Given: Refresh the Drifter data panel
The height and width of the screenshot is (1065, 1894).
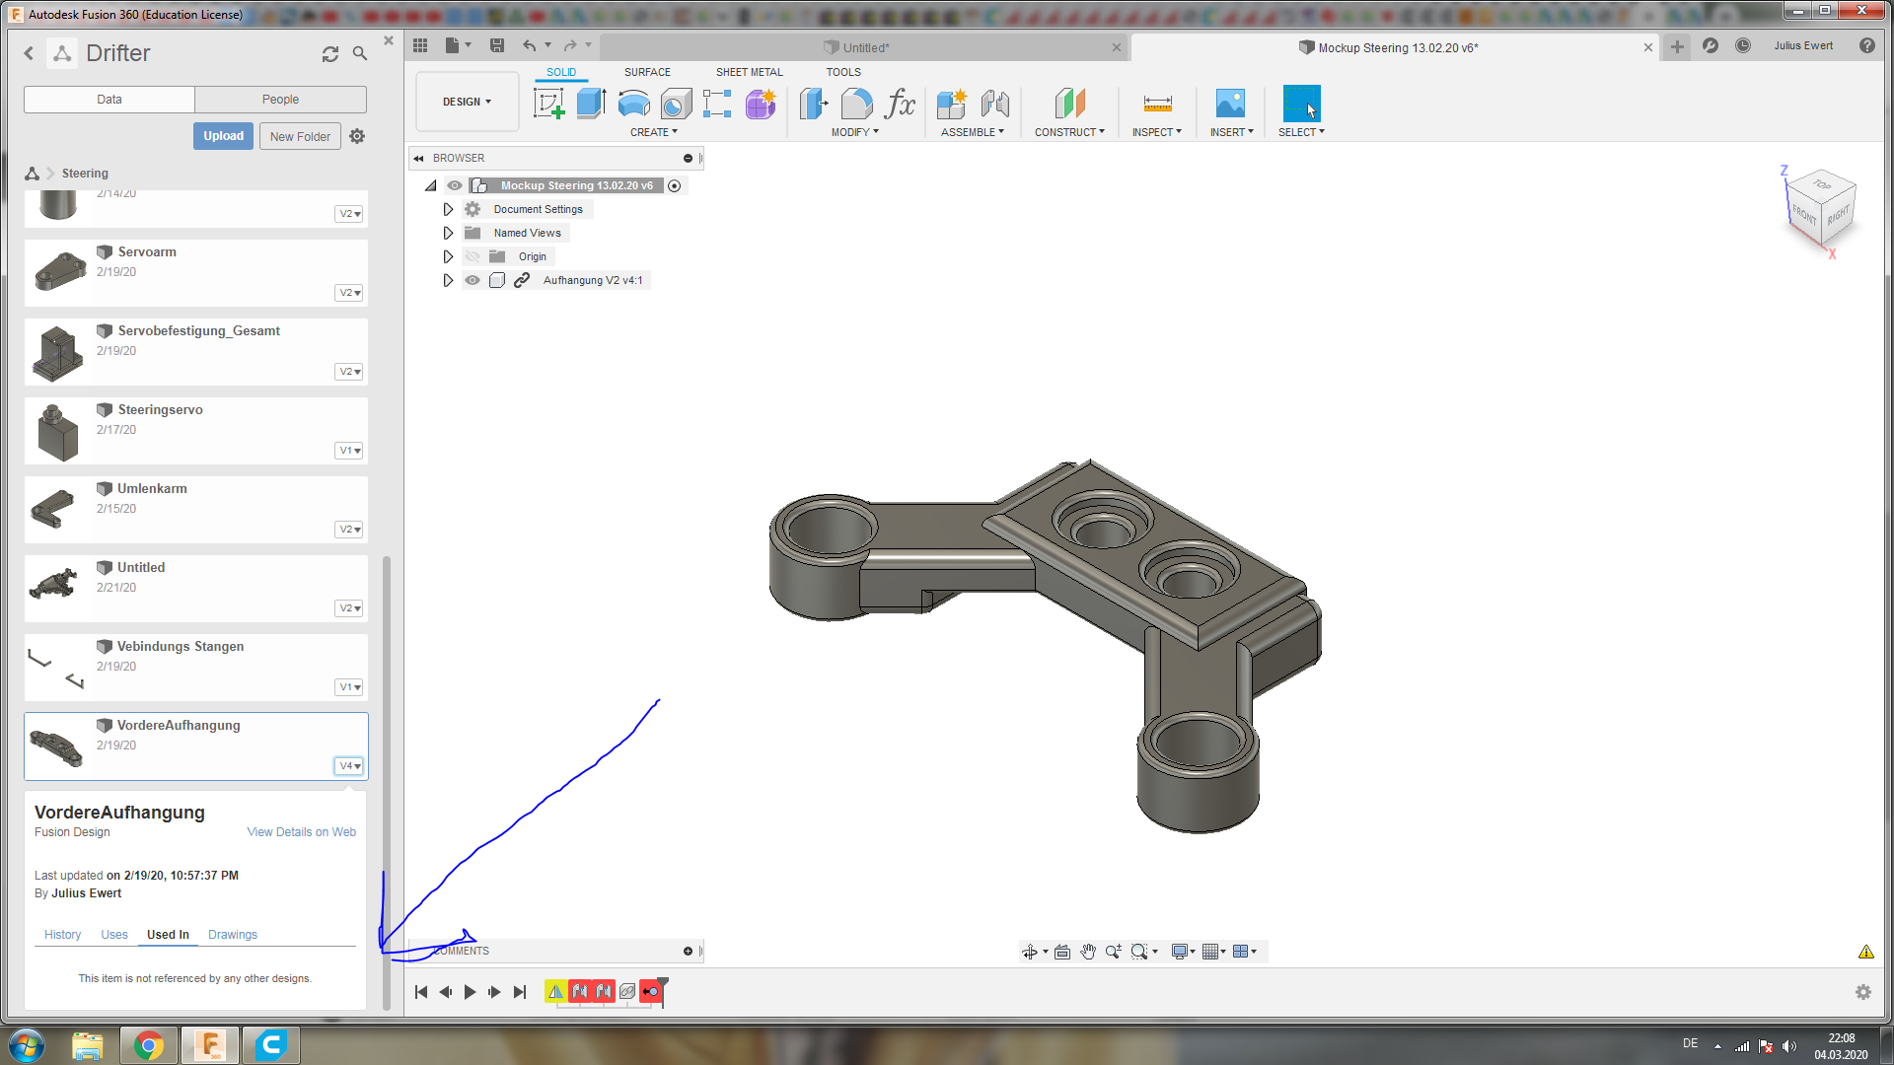Looking at the screenshot, I should click(330, 54).
